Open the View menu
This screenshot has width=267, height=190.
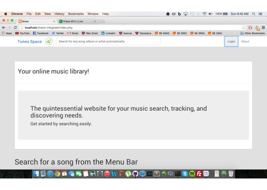(48, 14)
